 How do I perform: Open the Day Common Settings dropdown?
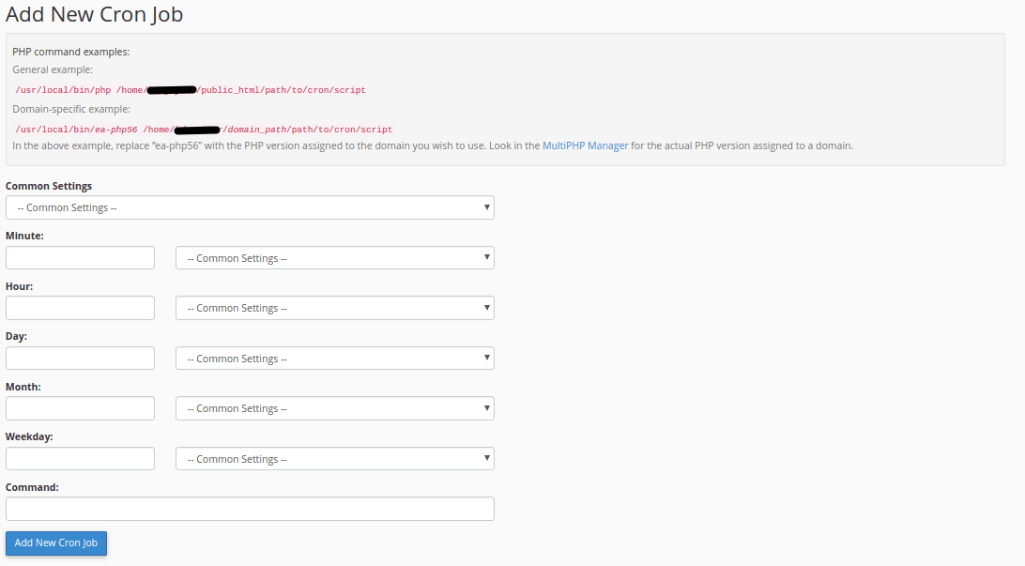[x=335, y=359]
